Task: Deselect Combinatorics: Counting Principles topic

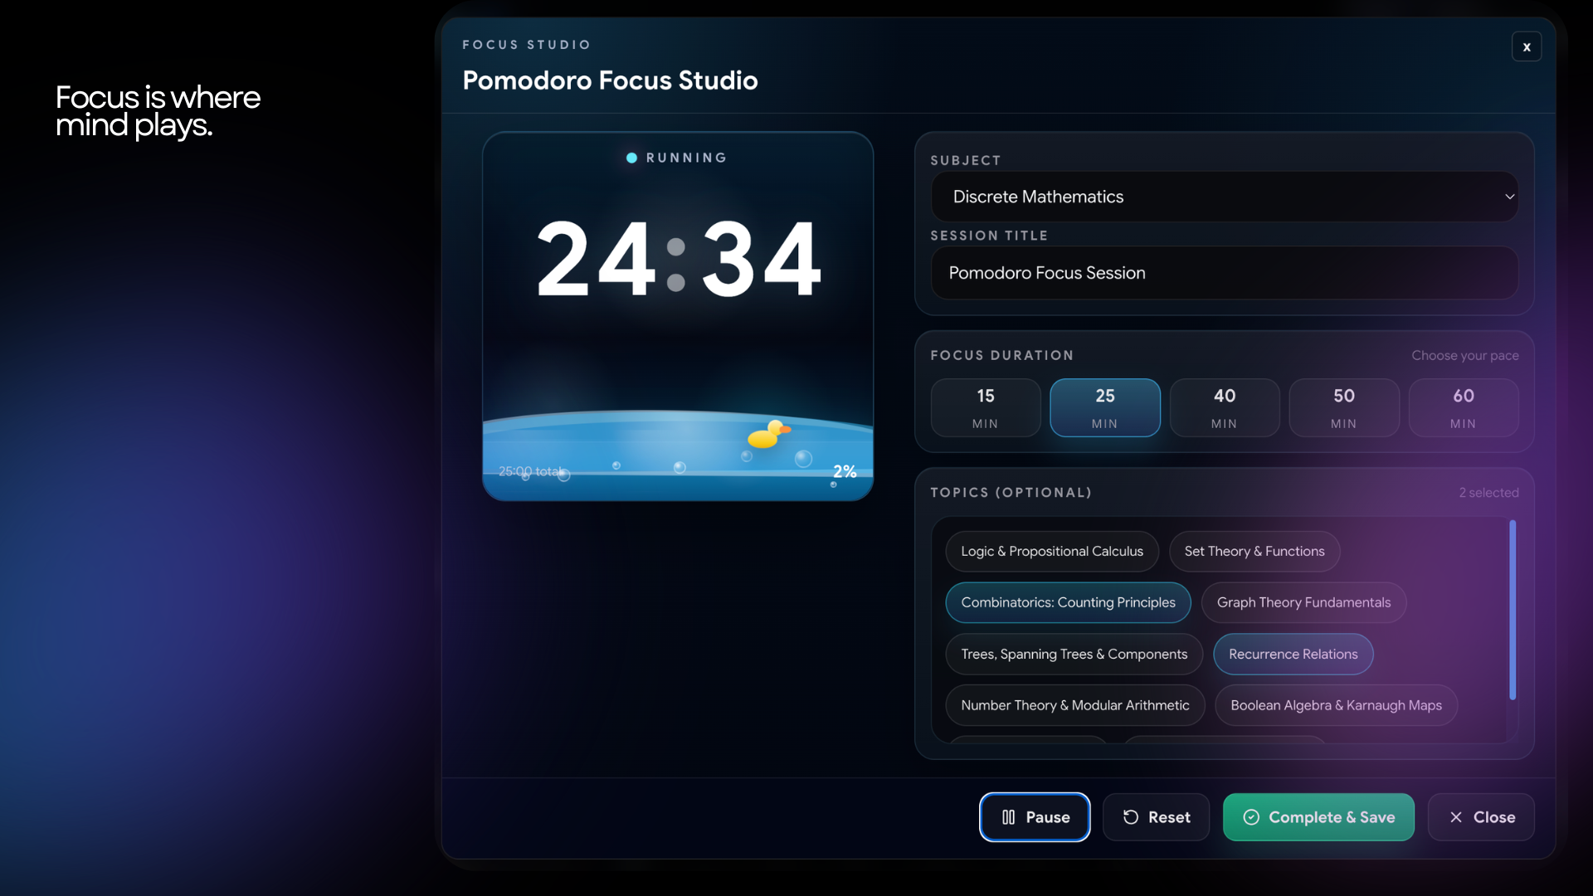Action: pyautogui.click(x=1068, y=603)
